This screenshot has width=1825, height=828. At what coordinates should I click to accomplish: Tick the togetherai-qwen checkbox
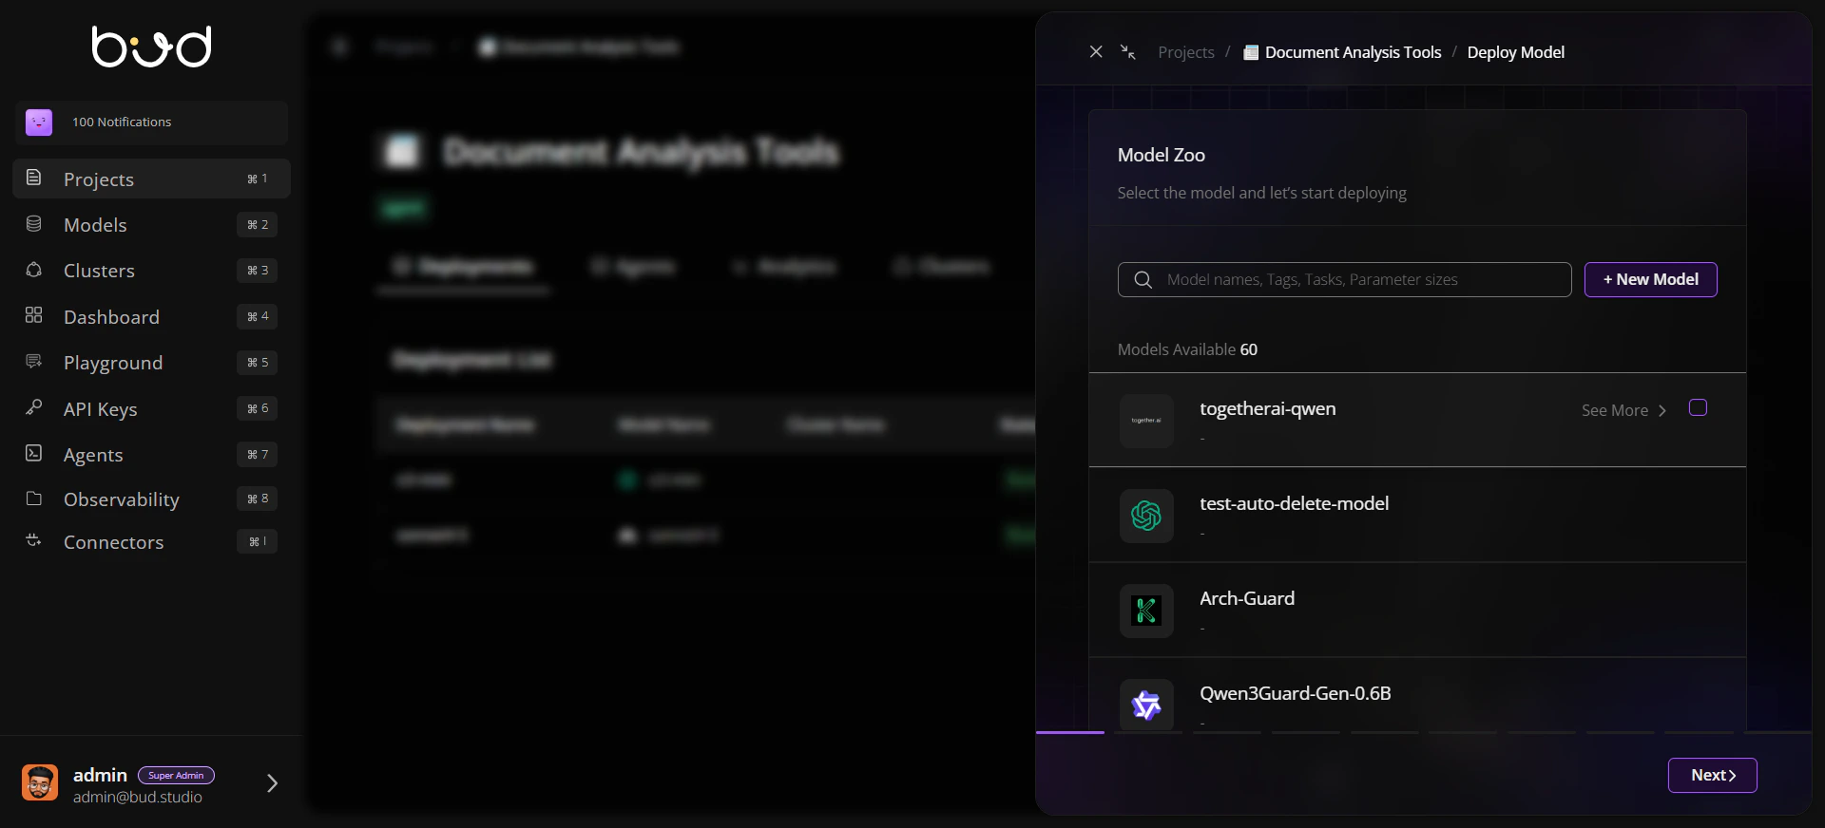(1698, 407)
